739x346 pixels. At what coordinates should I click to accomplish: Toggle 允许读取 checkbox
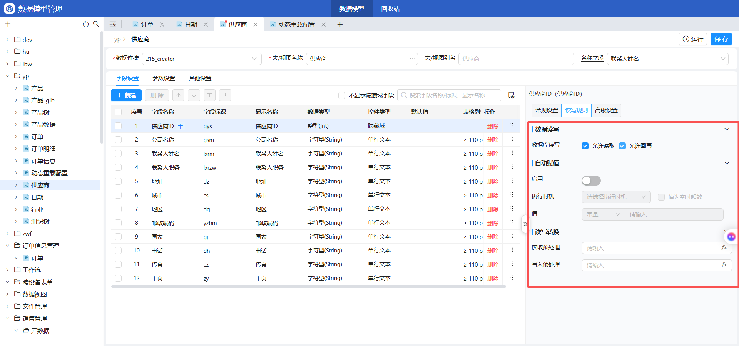click(x=585, y=146)
